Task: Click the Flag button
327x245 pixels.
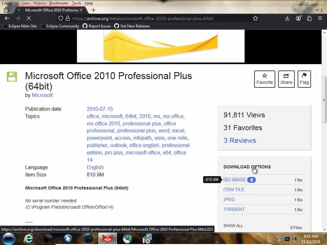Action: [304, 79]
